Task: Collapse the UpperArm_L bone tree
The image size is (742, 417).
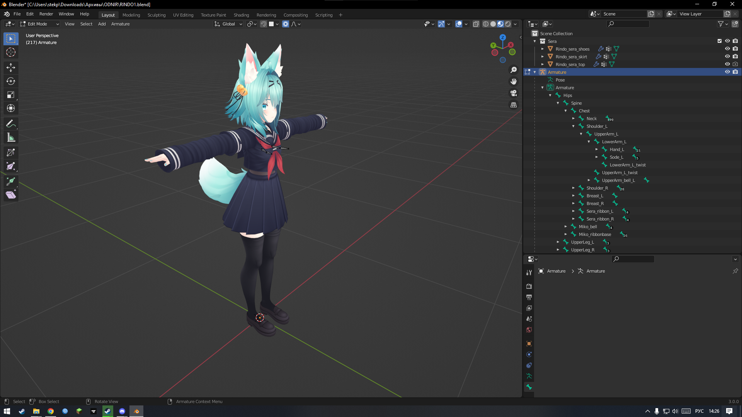Action: pos(581,134)
